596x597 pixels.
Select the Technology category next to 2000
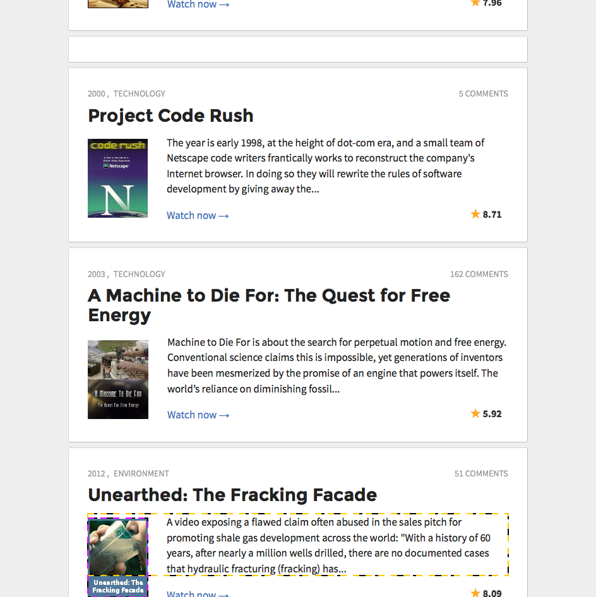140,93
